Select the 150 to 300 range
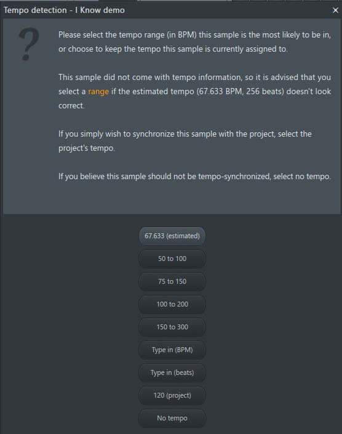Screen dimensions: 342x434 (x=172, y=327)
